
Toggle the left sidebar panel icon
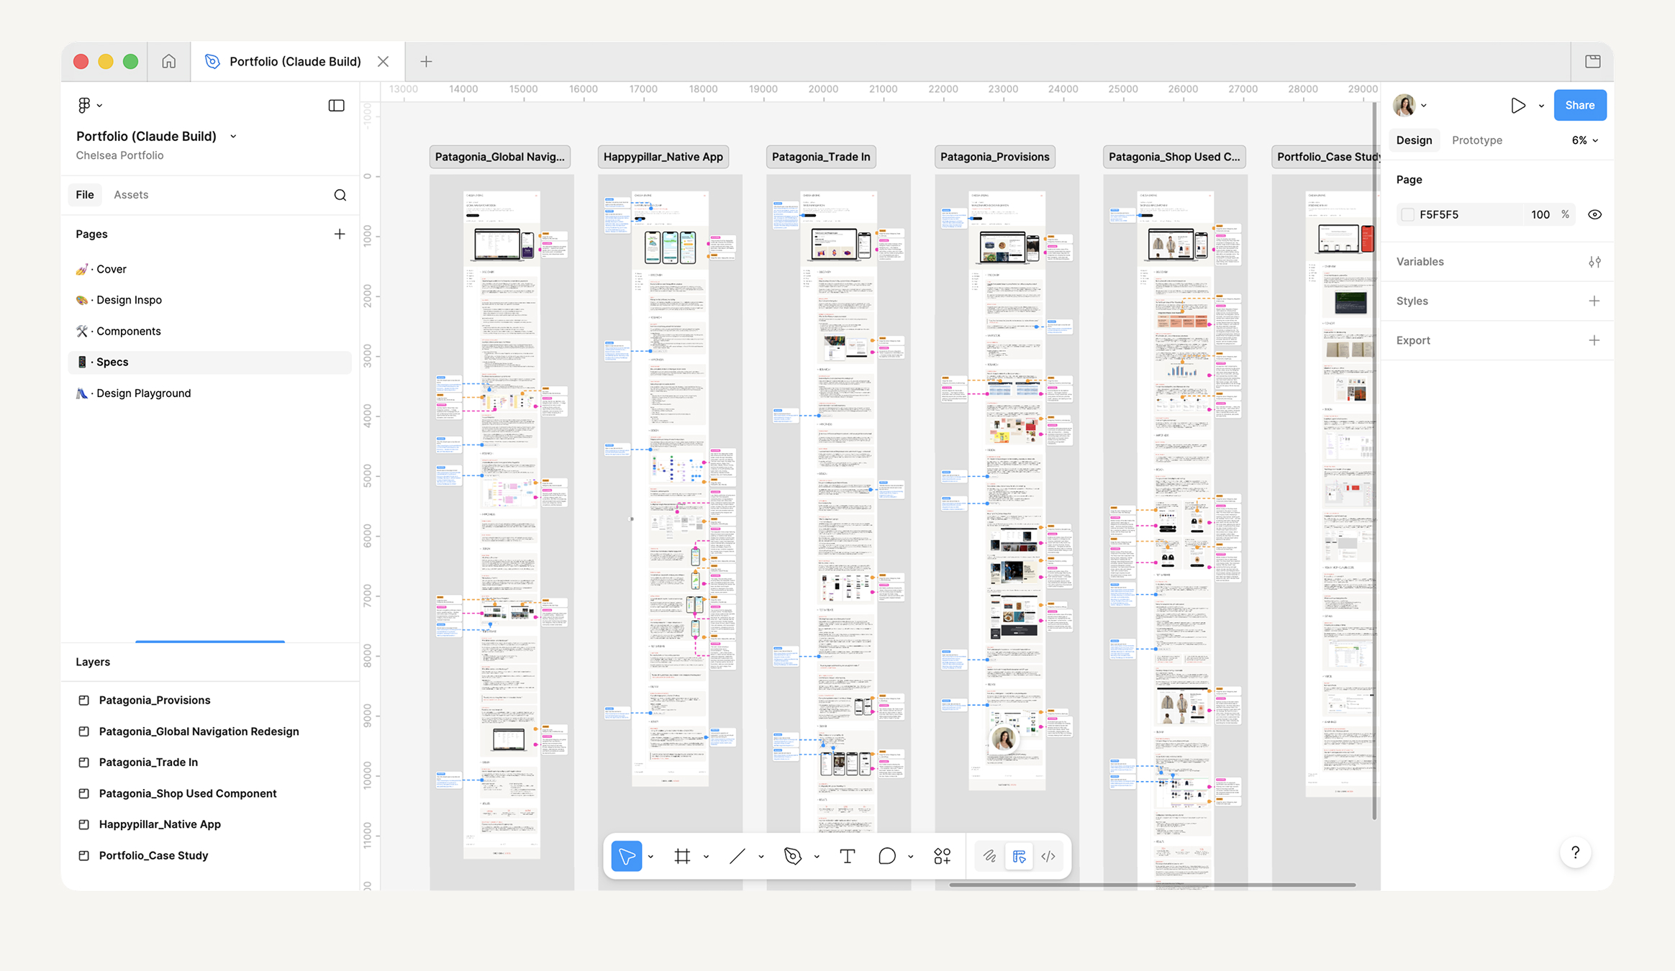(x=336, y=106)
